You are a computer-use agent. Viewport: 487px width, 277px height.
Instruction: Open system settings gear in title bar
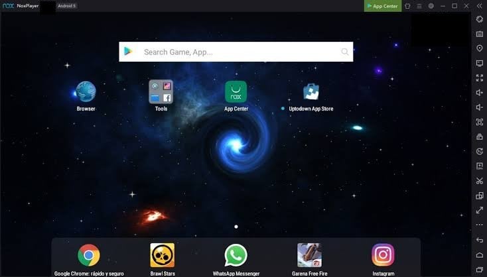(431, 6)
